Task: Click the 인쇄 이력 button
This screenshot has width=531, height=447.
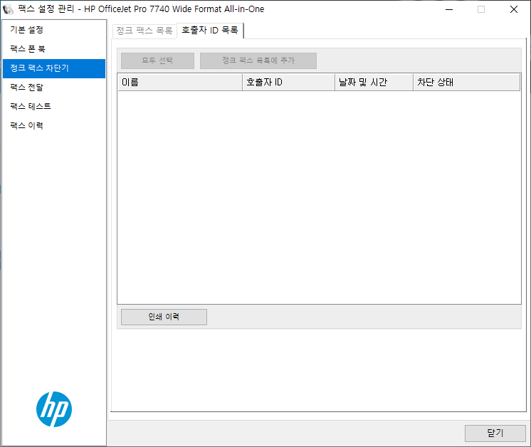Action: point(164,317)
